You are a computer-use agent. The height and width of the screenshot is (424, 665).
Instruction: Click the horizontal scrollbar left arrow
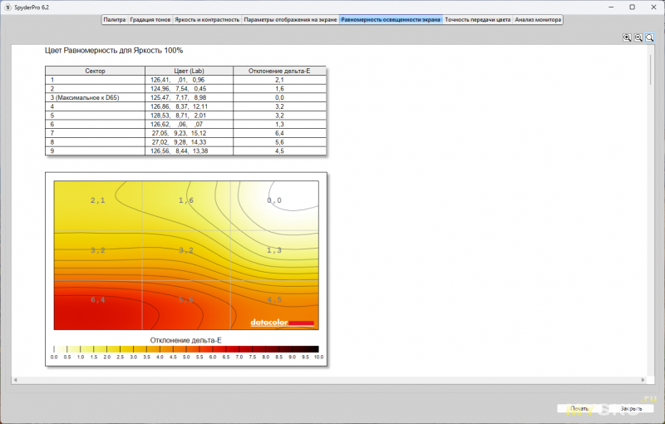tap(15, 380)
